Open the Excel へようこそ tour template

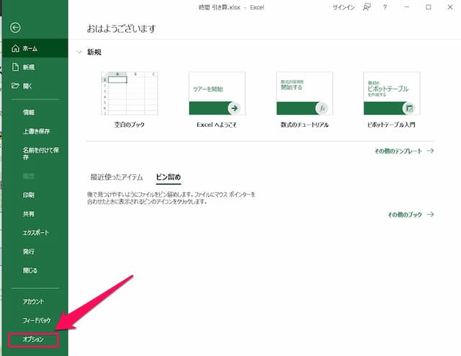pyautogui.click(x=217, y=93)
